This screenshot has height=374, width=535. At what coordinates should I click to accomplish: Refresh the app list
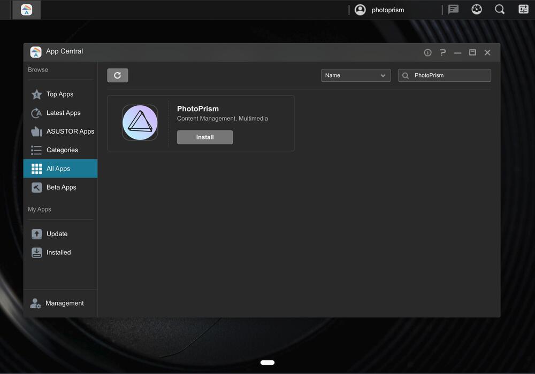[118, 75]
